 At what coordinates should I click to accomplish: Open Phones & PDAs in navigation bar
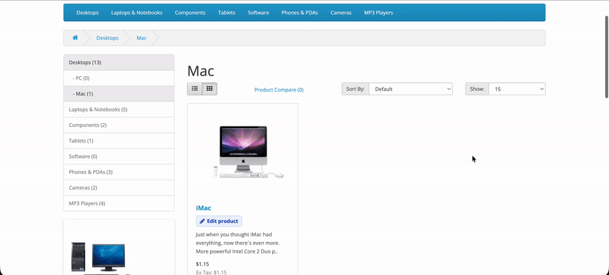tap(299, 13)
